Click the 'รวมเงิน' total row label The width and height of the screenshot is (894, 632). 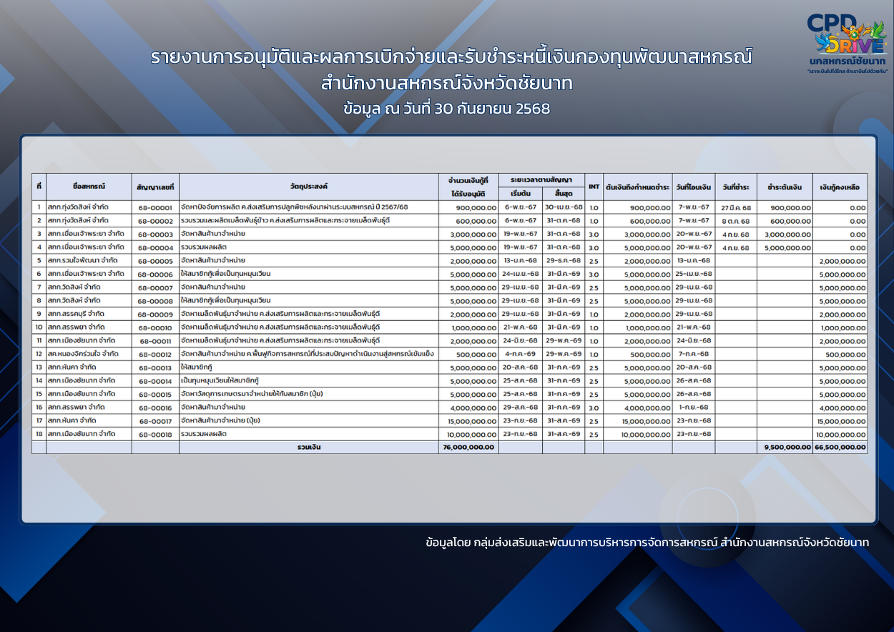[308, 447]
